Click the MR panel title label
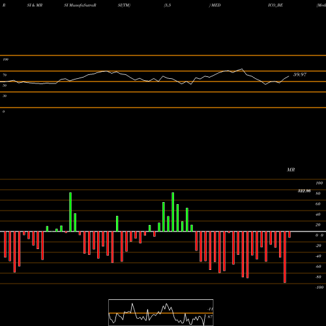 coord(291,170)
